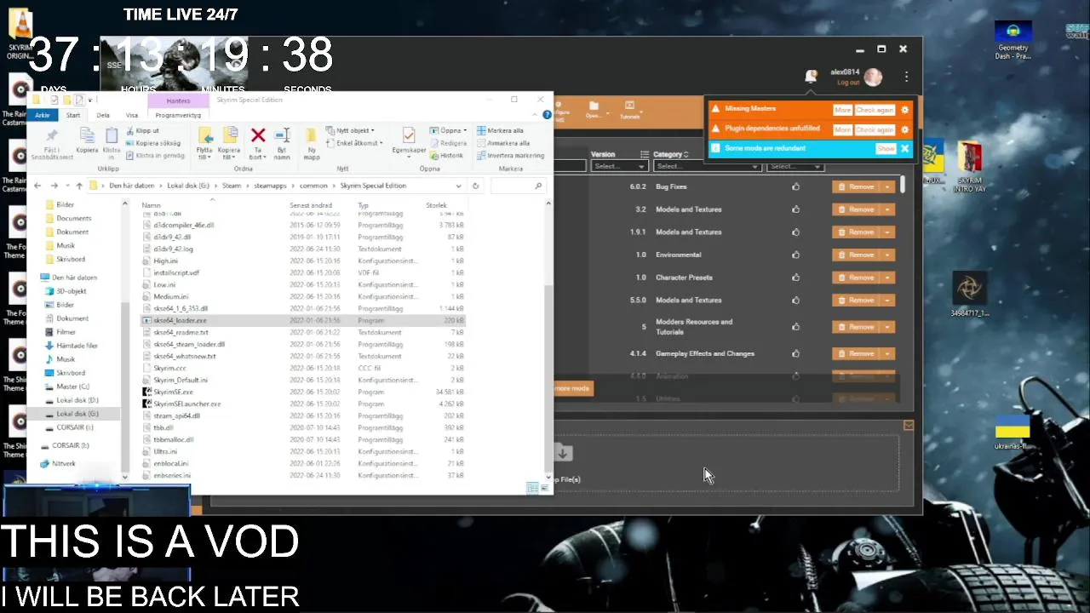This screenshot has height=613, width=1090.
Task: Click the Kopiera icon in Explorer ribbon
Action: coord(87,135)
